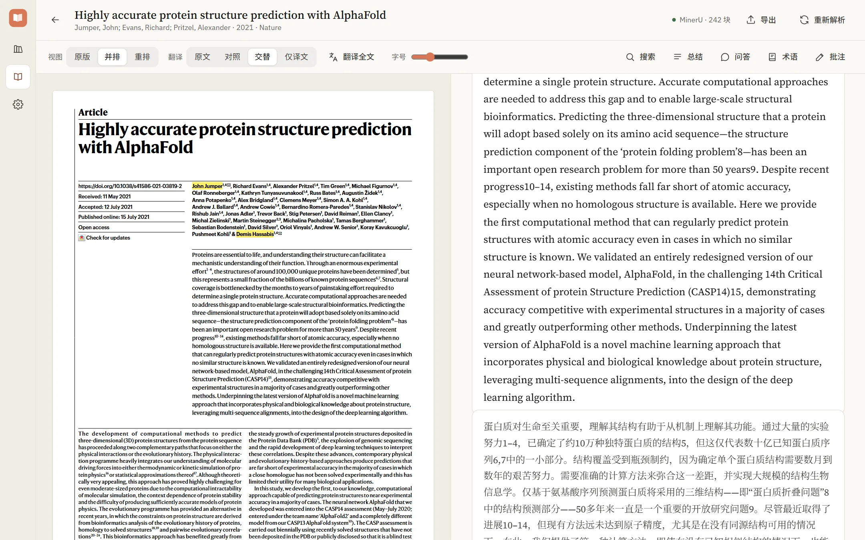Open settings via the gear icon
The width and height of the screenshot is (865, 540).
18,104
